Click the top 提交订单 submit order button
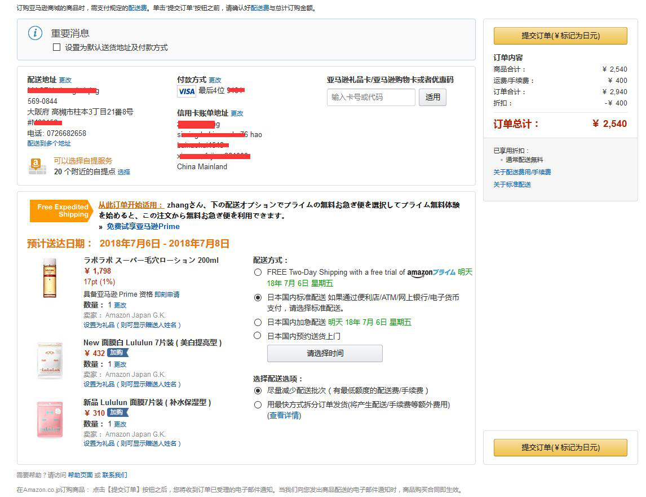 [x=560, y=36]
